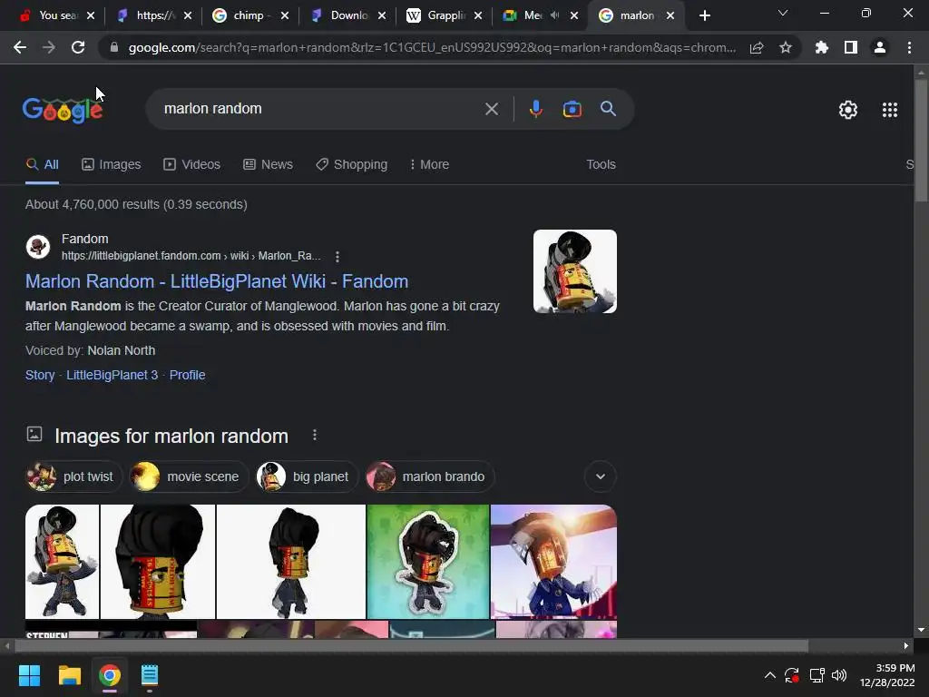Viewport: 929px width, 697px height.
Task: Open the taskbar clock and date
Action: [x=887, y=675]
